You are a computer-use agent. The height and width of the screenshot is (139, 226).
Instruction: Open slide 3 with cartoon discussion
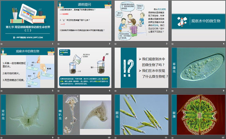pyautogui.click(x=141, y=21)
